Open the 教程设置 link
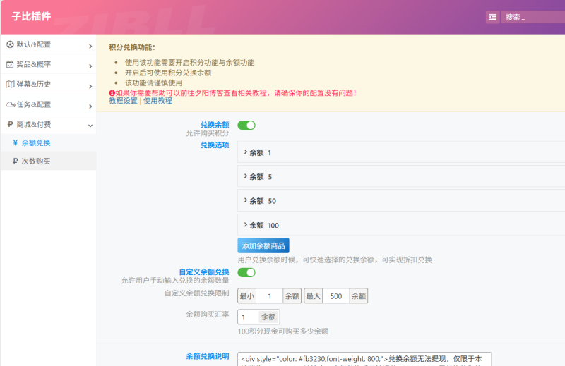This screenshot has width=565, height=366. (x=123, y=101)
